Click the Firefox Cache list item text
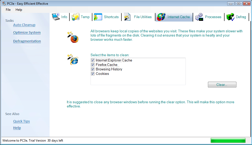 [x=107, y=65]
